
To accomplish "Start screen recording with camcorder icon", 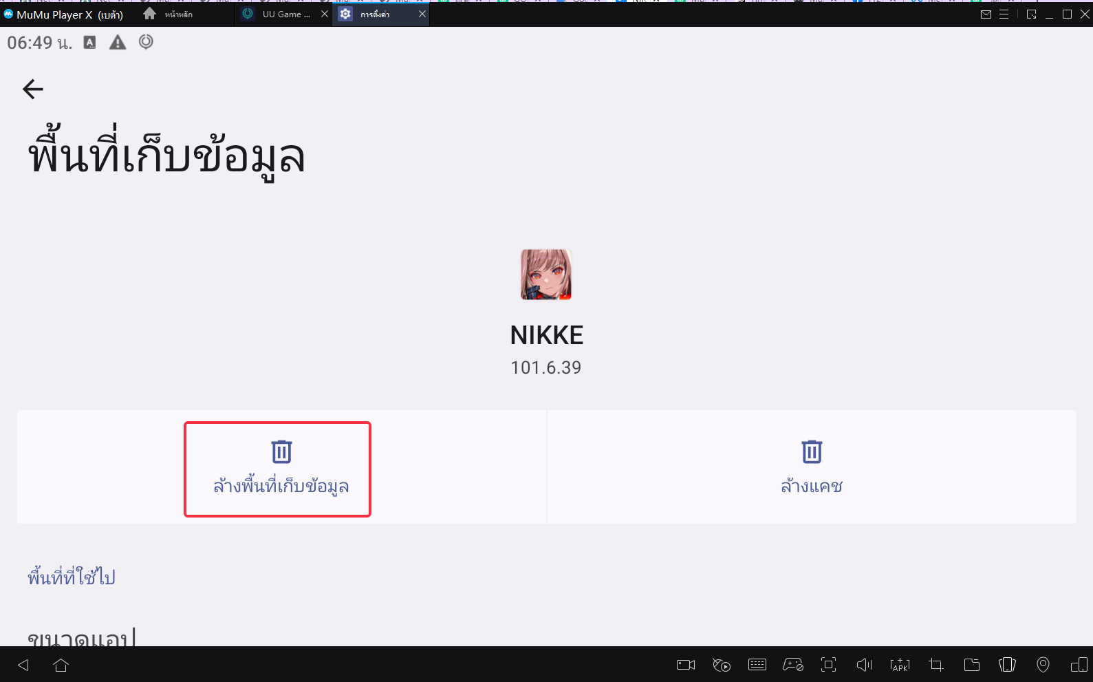I will (686, 665).
